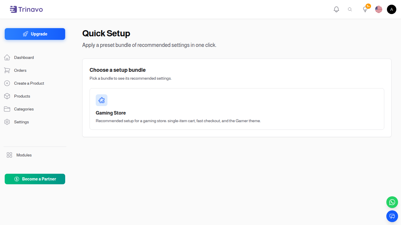
Task: Click the Dashboard home icon
Action: coord(7,57)
